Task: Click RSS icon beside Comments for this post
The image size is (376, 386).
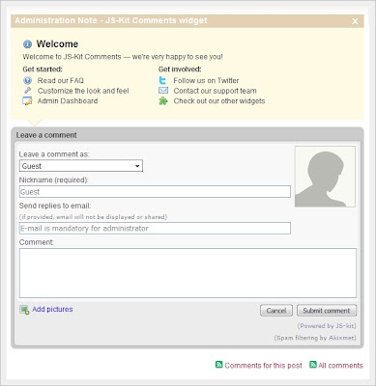Action: coord(219,365)
